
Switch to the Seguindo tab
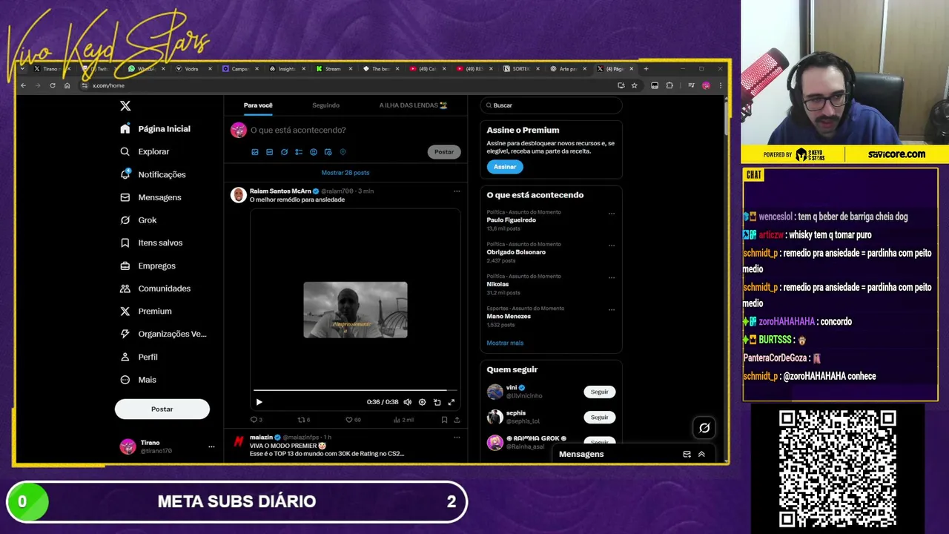tap(325, 105)
